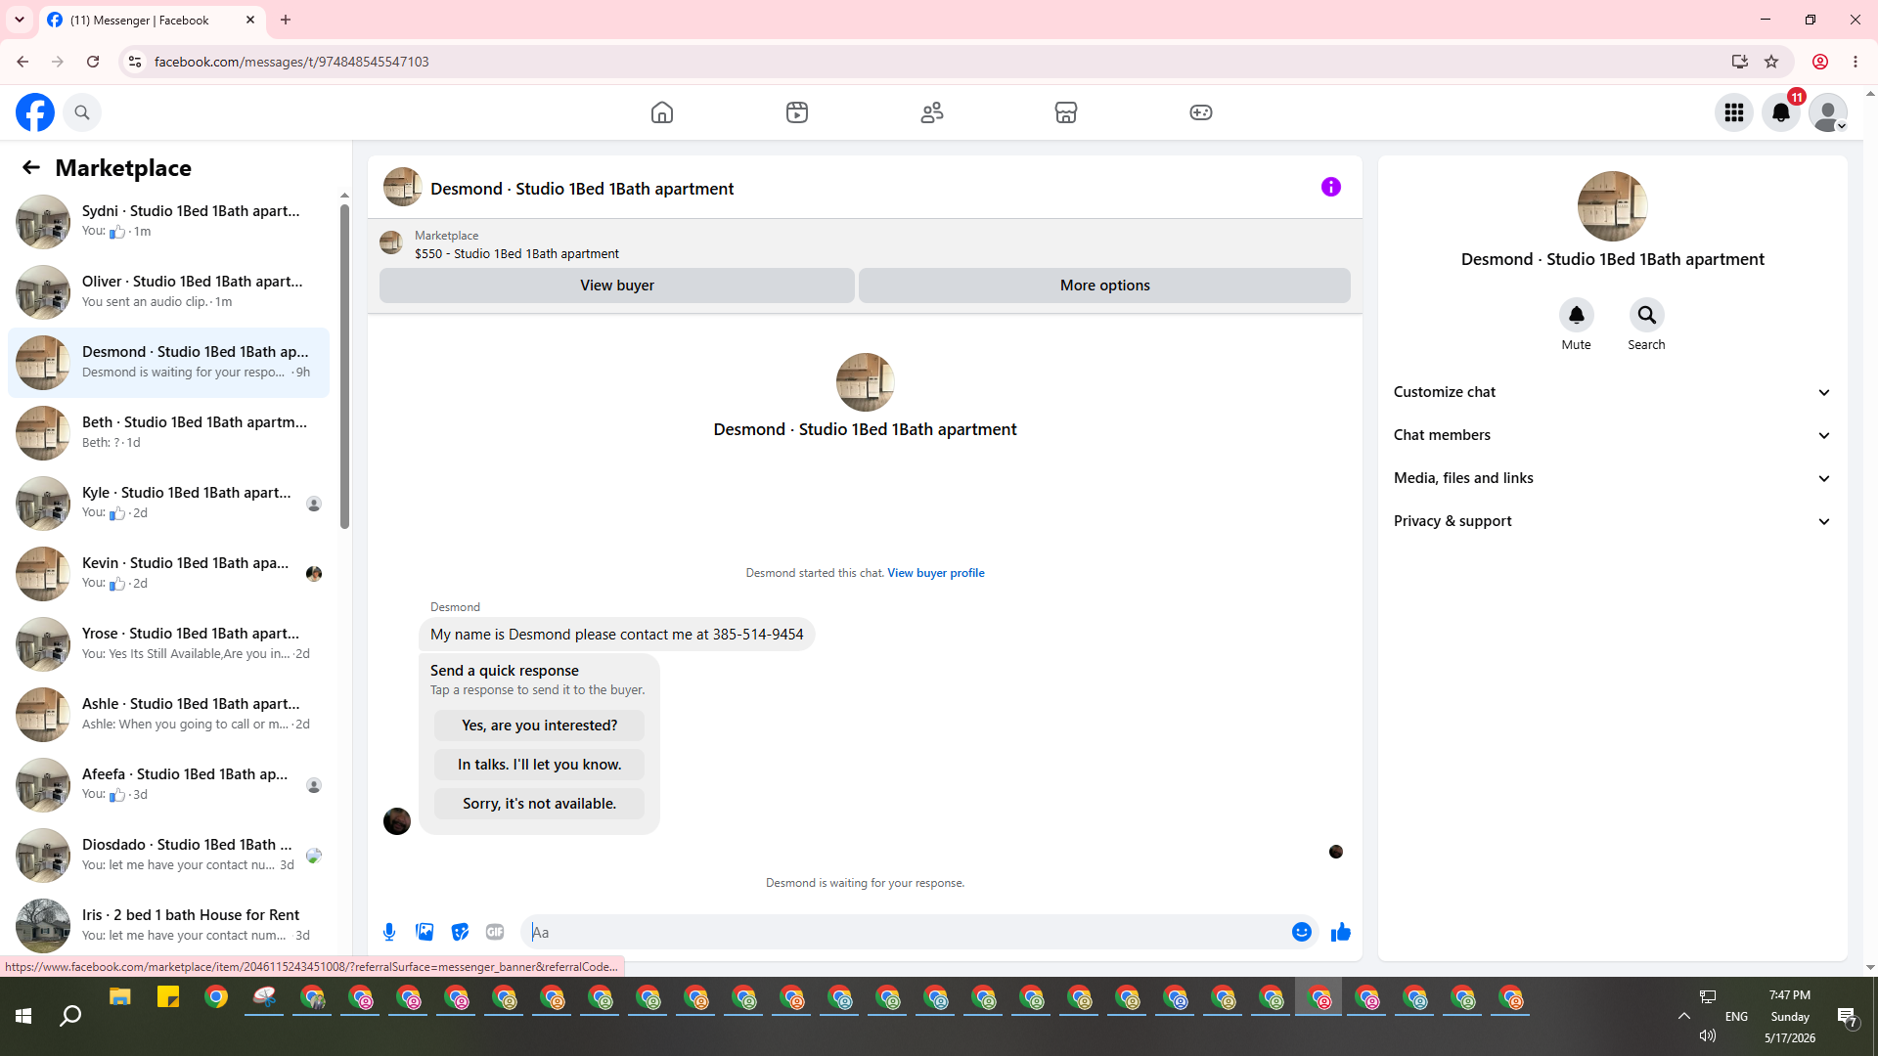Send 'In talks. I'll let you know.'
The image size is (1878, 1056).
point(540,765)
